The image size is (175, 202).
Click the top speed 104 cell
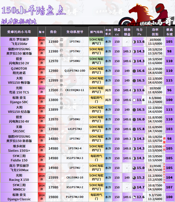click(x=169, y=177)
